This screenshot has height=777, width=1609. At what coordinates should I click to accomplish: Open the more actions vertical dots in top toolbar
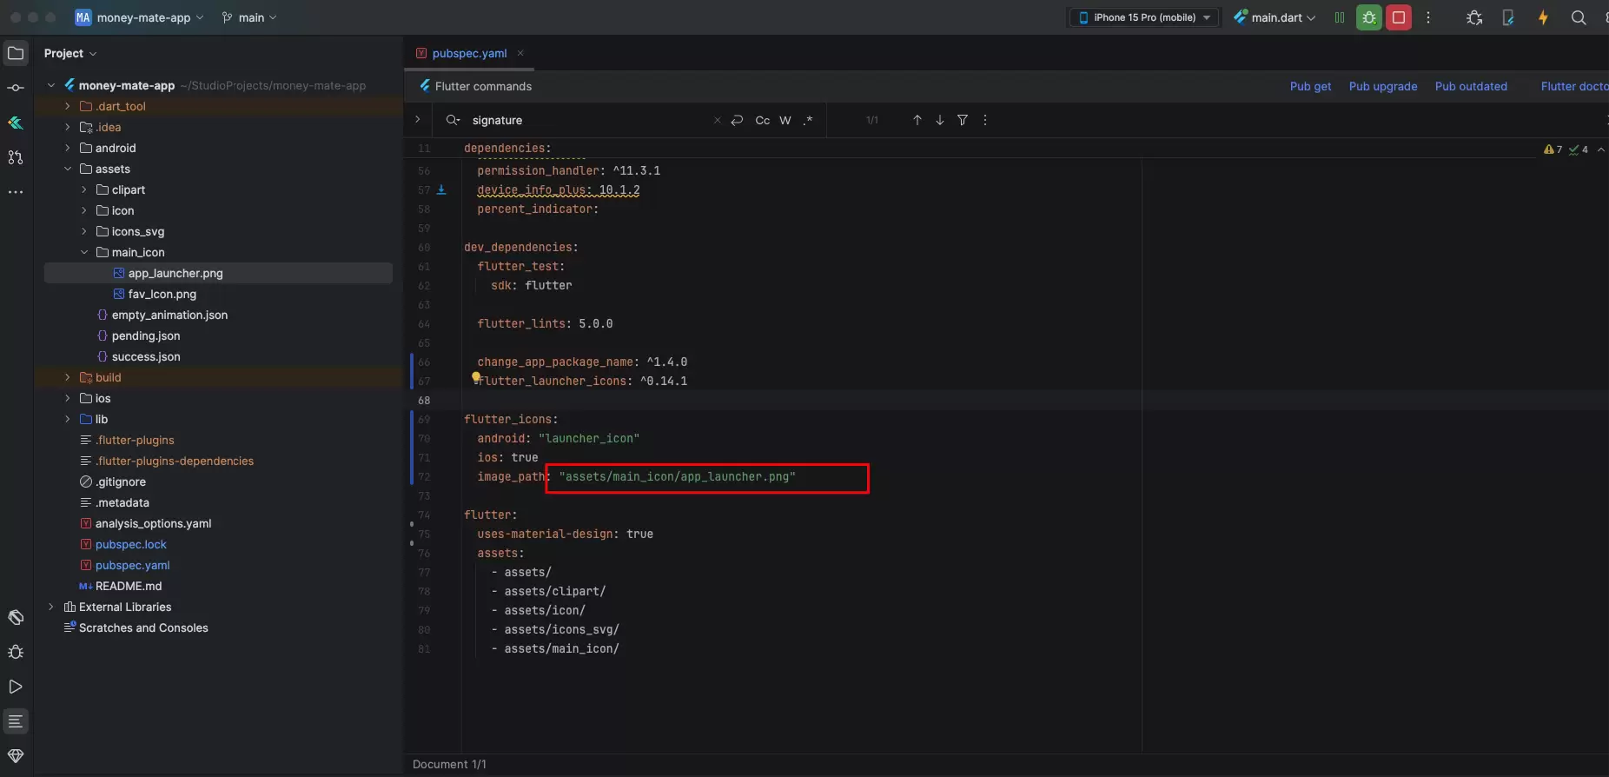pyautogui.click(x=1428, y=17)
